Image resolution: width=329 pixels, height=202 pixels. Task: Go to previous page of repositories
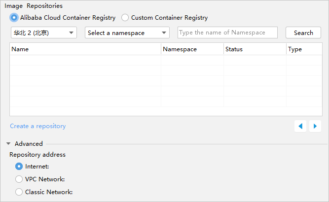(x=300, y=126)
